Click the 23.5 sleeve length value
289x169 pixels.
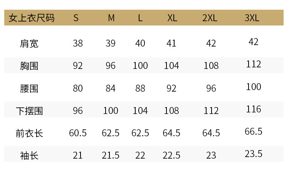254,154
